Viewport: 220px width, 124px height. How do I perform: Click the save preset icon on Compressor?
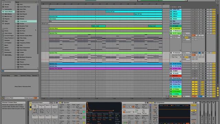pos(196,103)
